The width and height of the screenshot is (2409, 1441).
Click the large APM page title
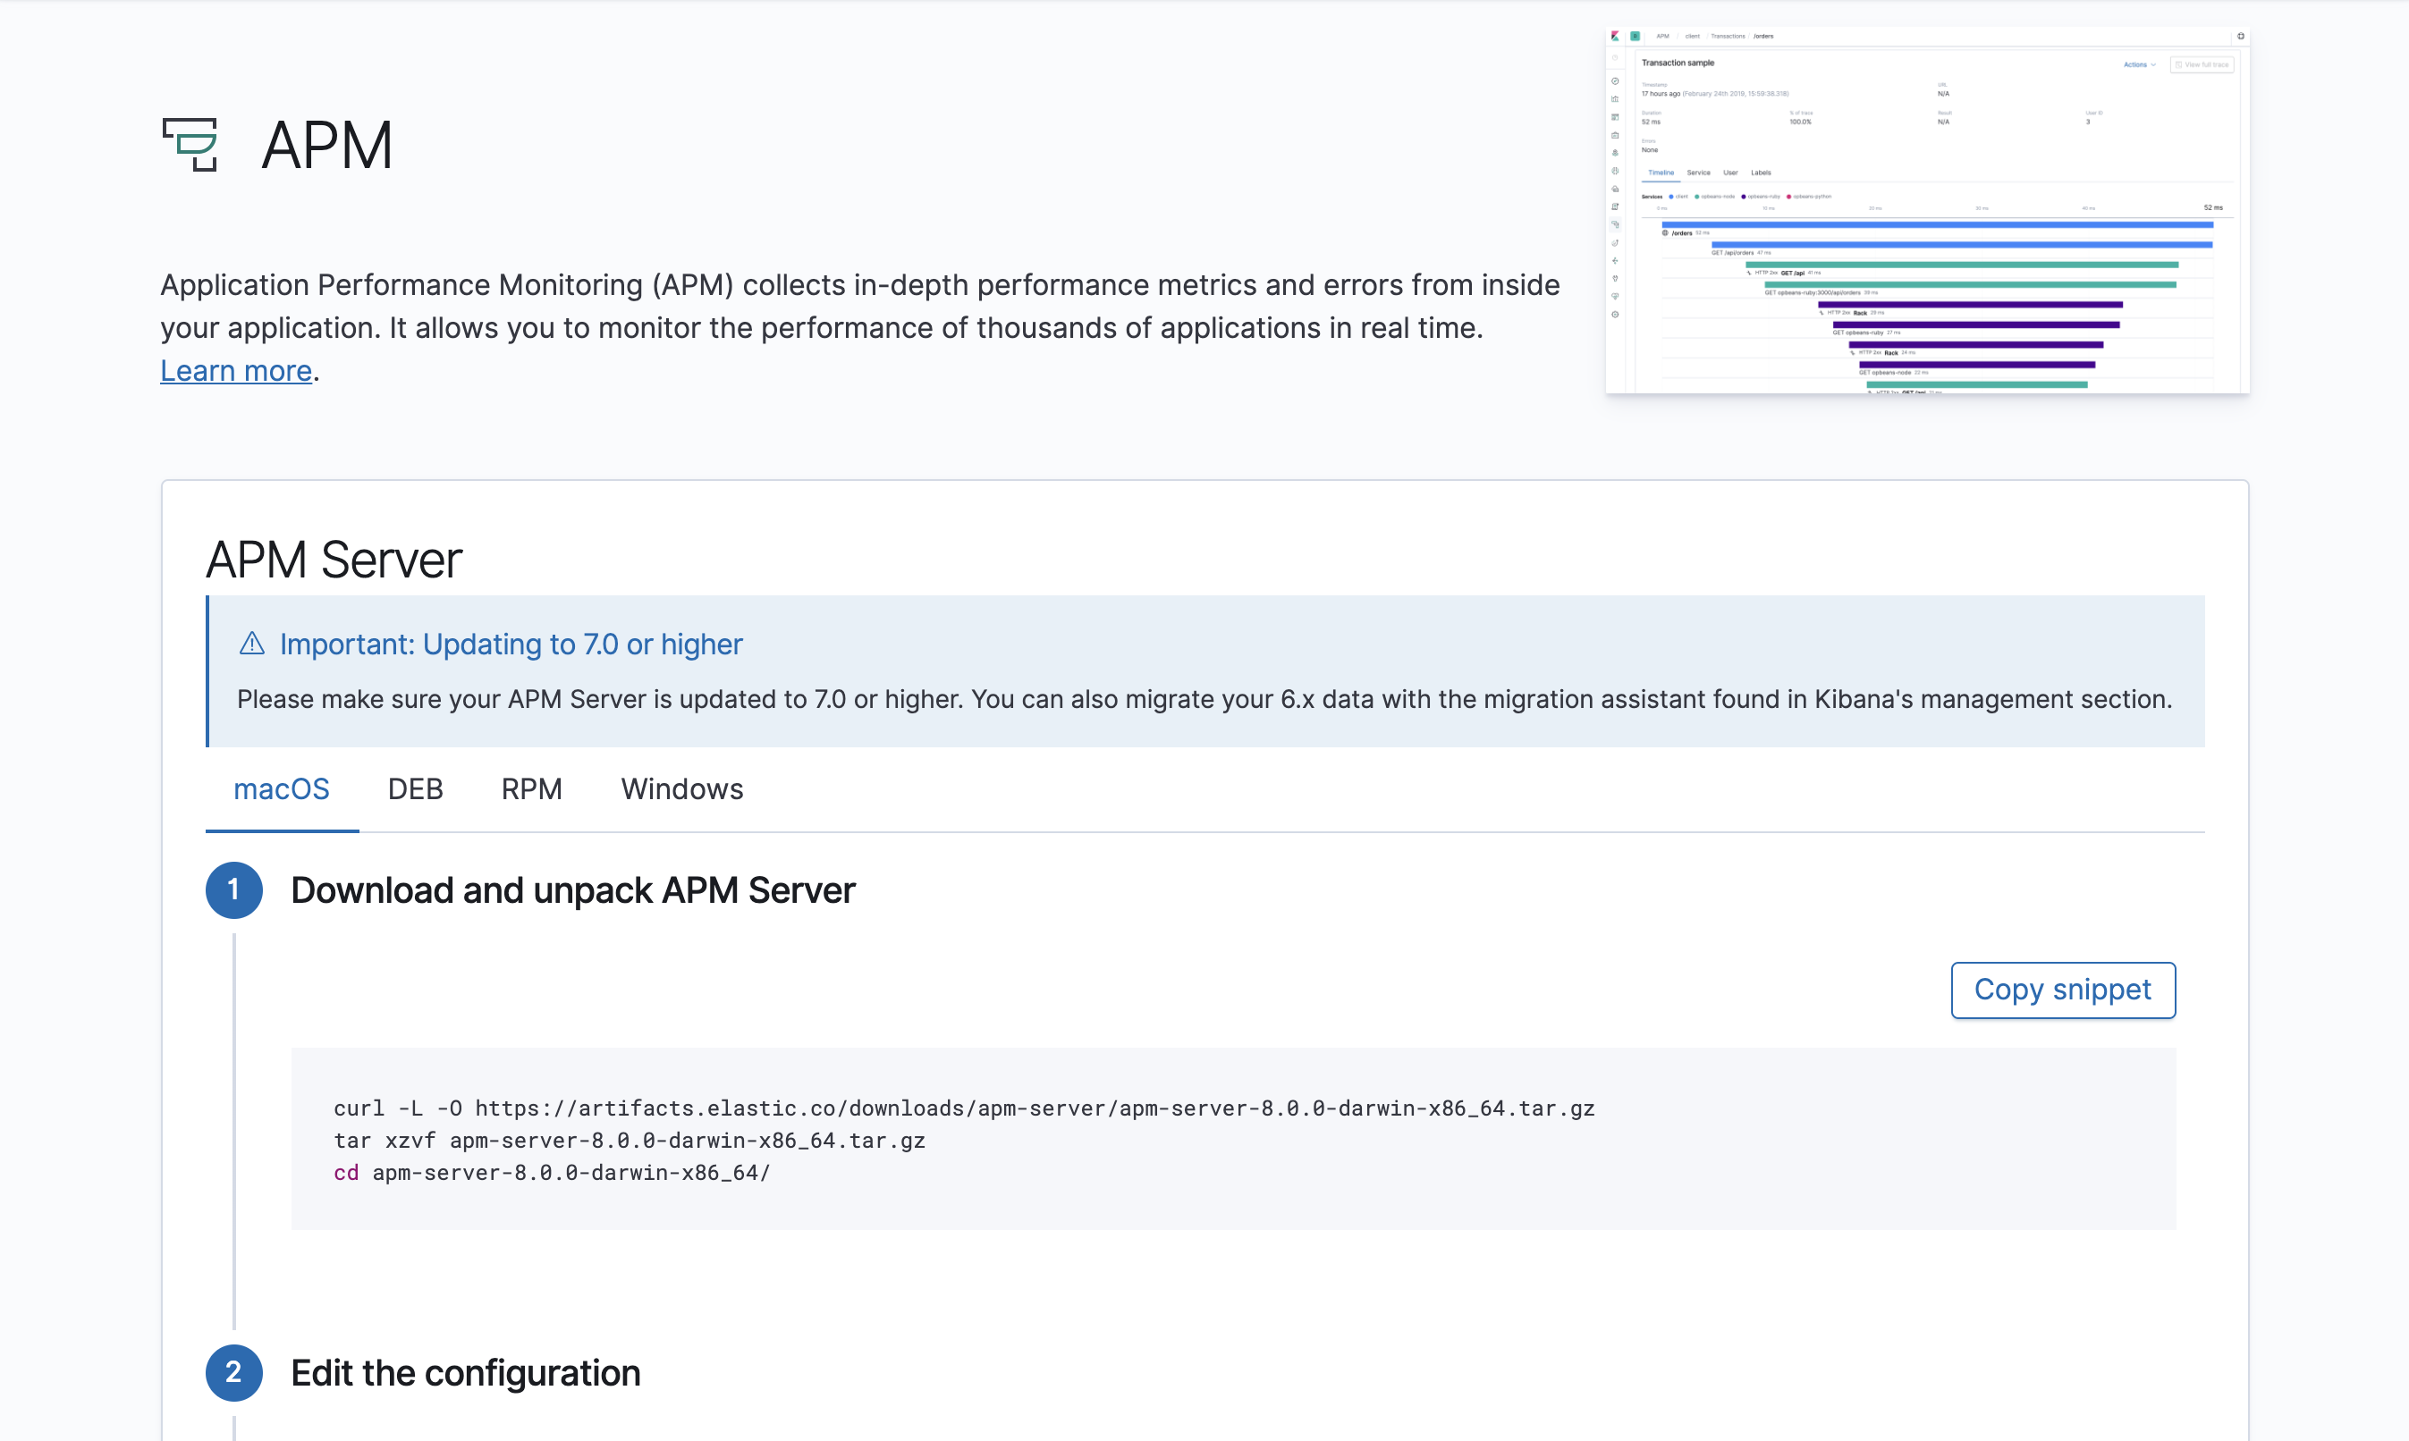[327, 146]
